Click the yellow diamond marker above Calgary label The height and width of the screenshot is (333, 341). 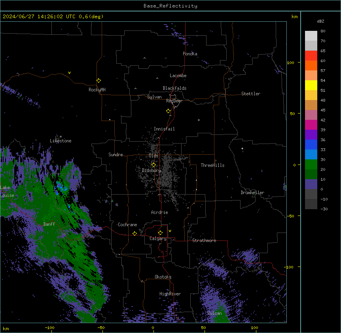pos(160,233)
